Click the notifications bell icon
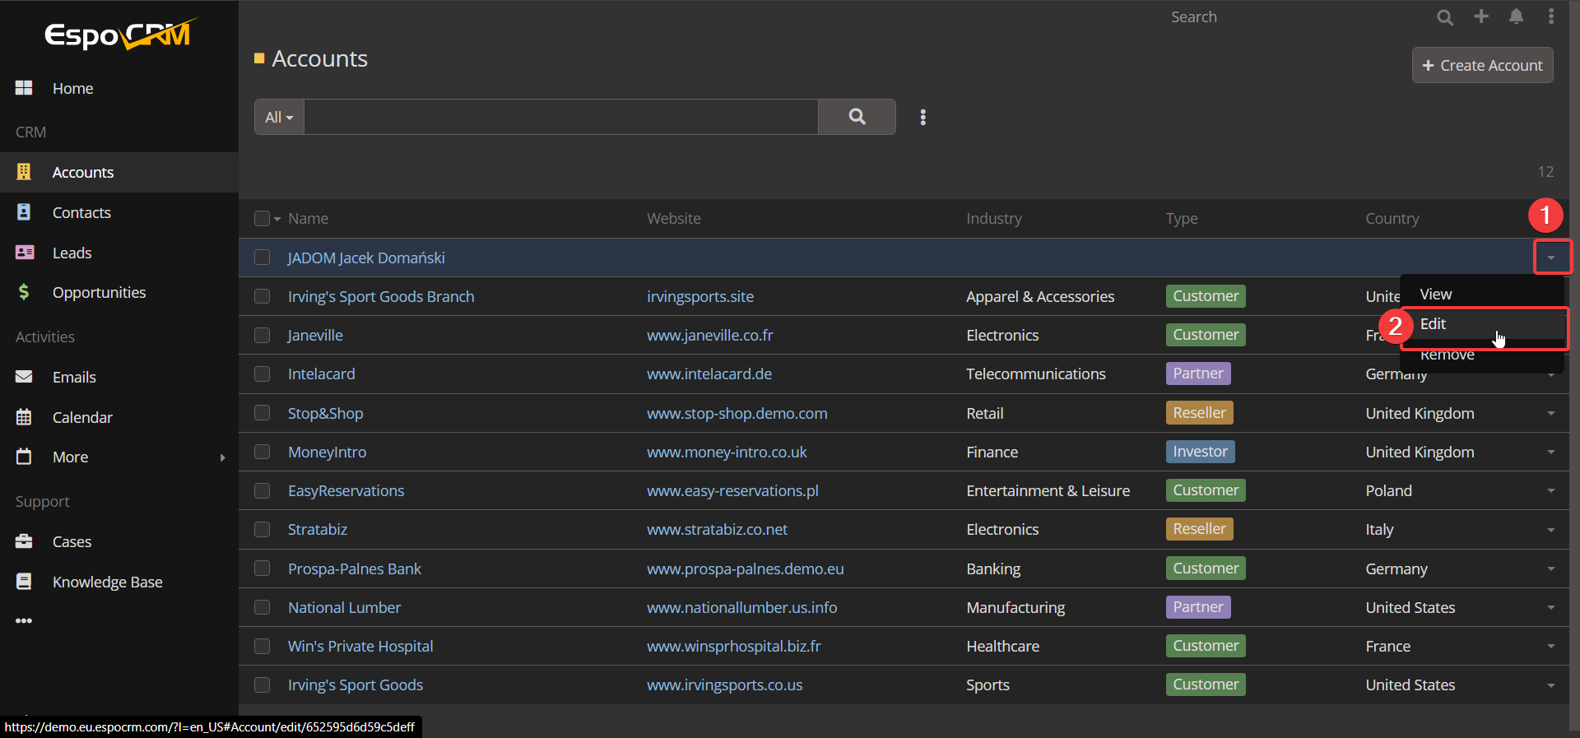Viewport: 1580px width, 738px height. point(1516,16)
